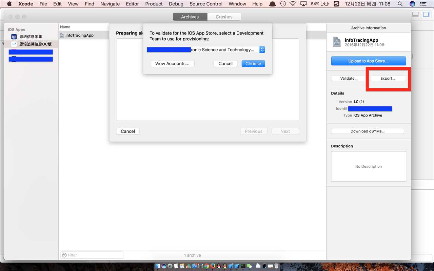Open the Apple menu
Screen dimensions: 434x271
(9, 4)
